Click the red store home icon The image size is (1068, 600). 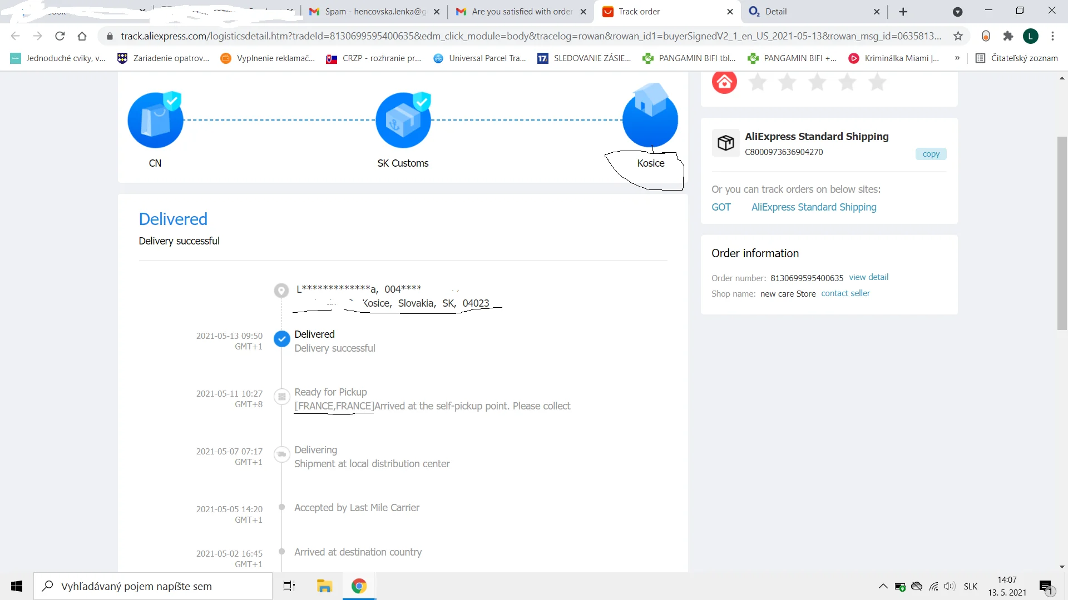pos(724,82)
